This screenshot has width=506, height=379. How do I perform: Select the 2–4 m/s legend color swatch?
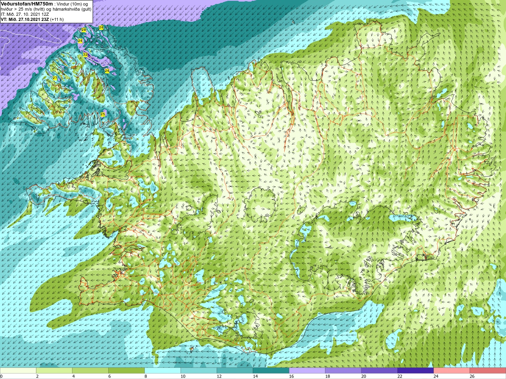(x=54, y=371)
